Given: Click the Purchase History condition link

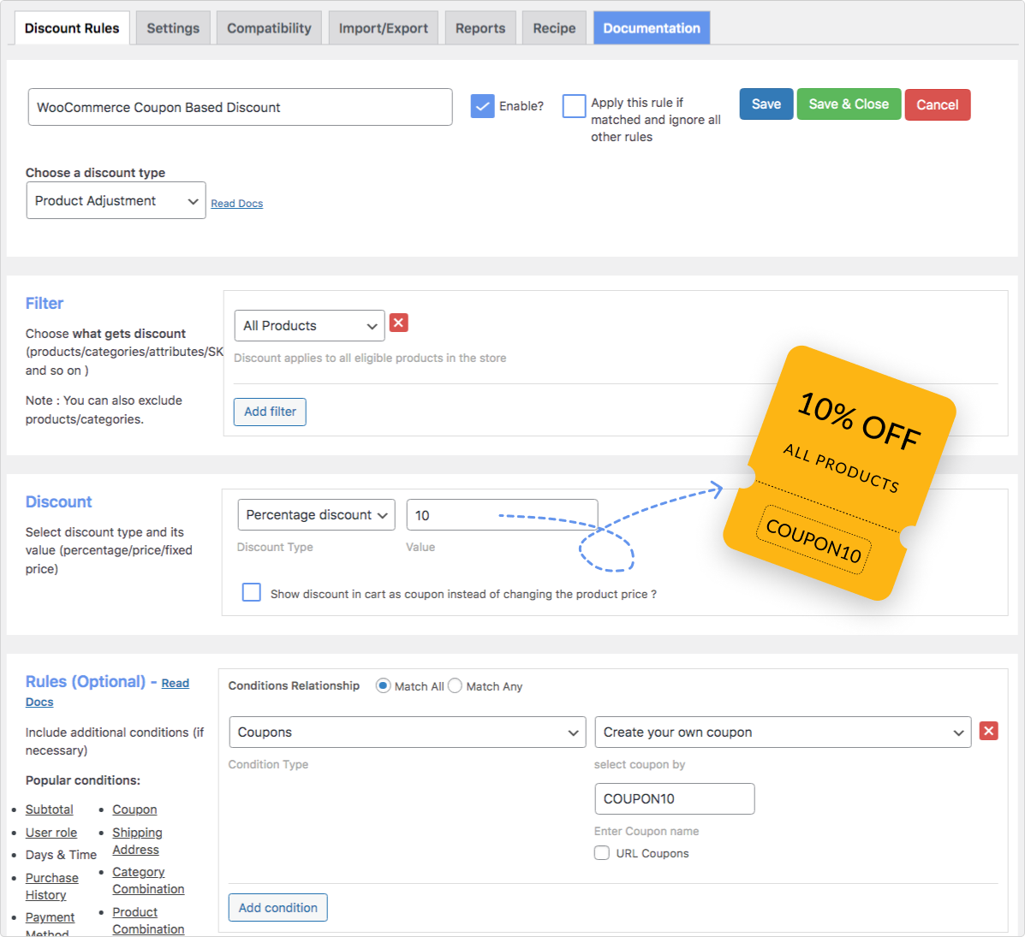Looking at the screenshot, I should [x=51, y=887].
